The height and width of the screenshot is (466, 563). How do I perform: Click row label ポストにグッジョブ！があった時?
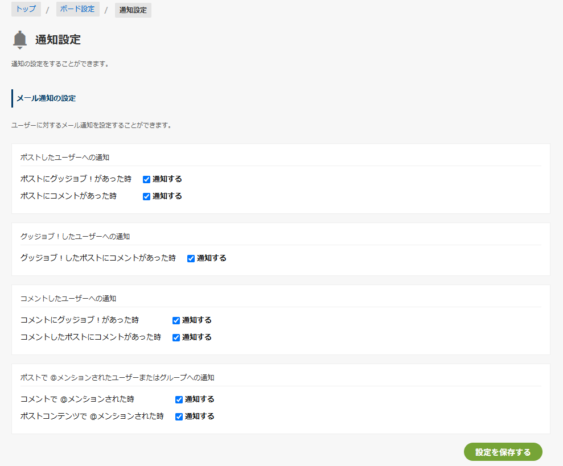(x=76, y=179)
